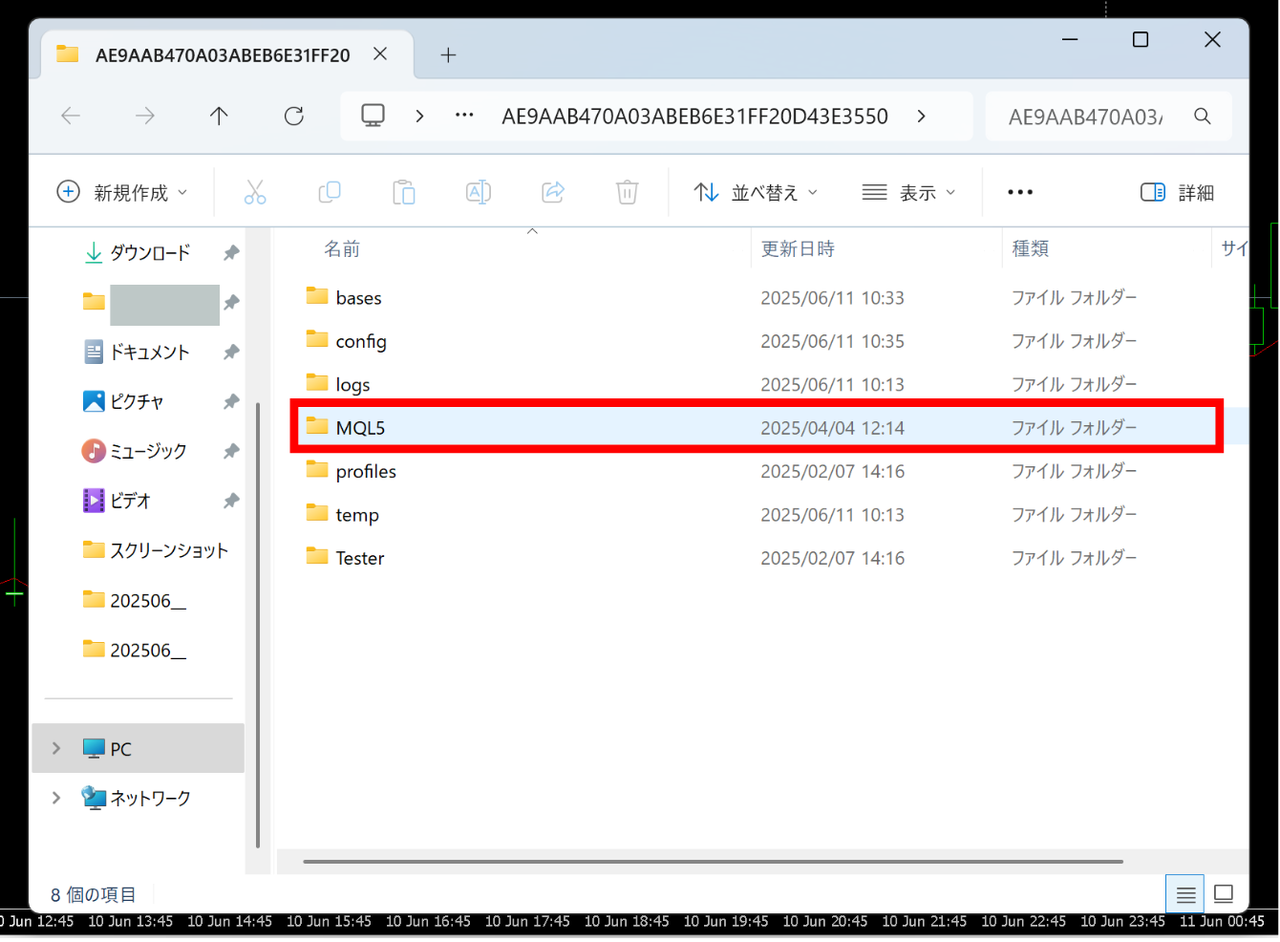Click the Share icon in toolbar
The image size is (1280, 942).
[553, 192]
